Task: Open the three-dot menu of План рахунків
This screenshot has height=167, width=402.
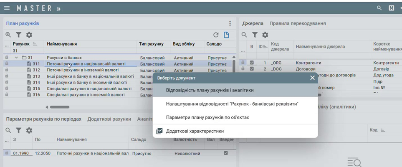Action: [230, 23]
